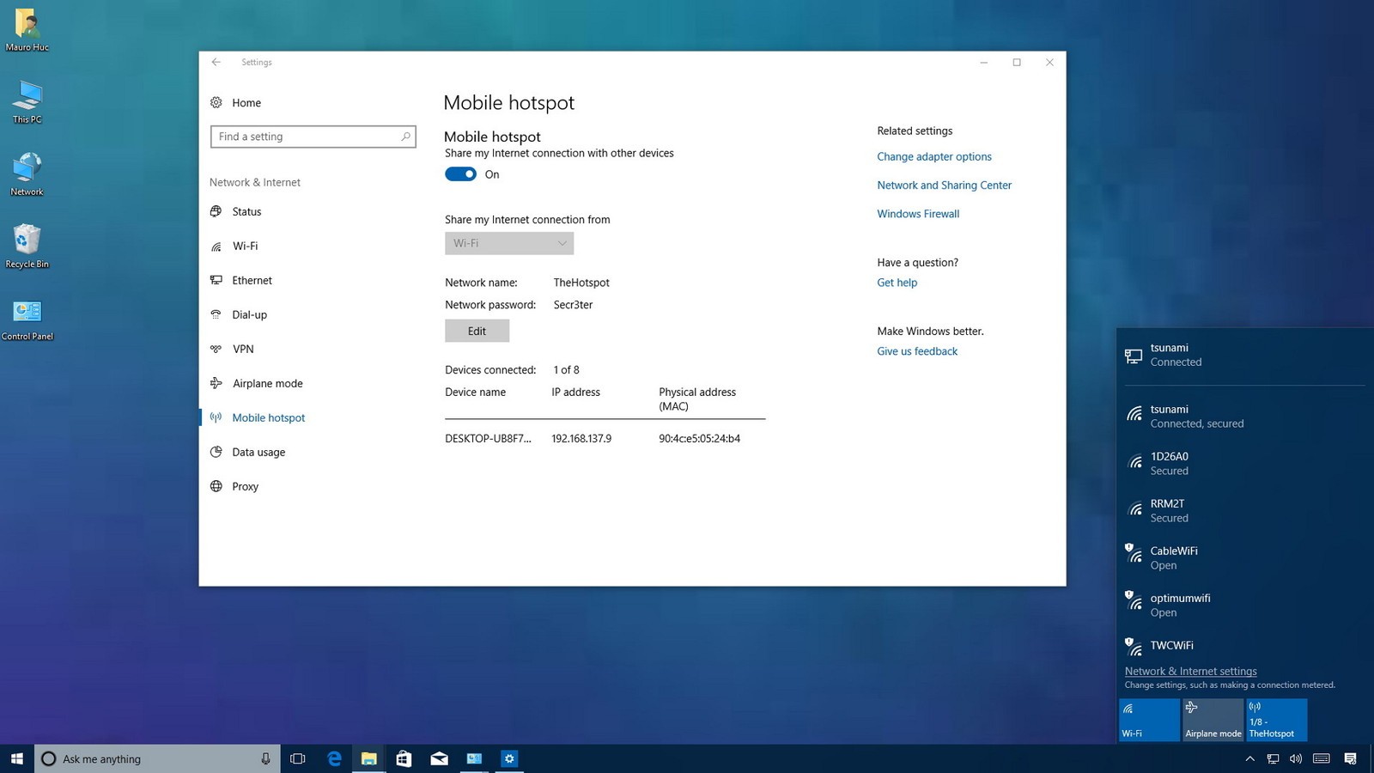Select the Ethernet icon in the sidebar
Viewport: 1374px width, 773px height.
pos(216,280)
